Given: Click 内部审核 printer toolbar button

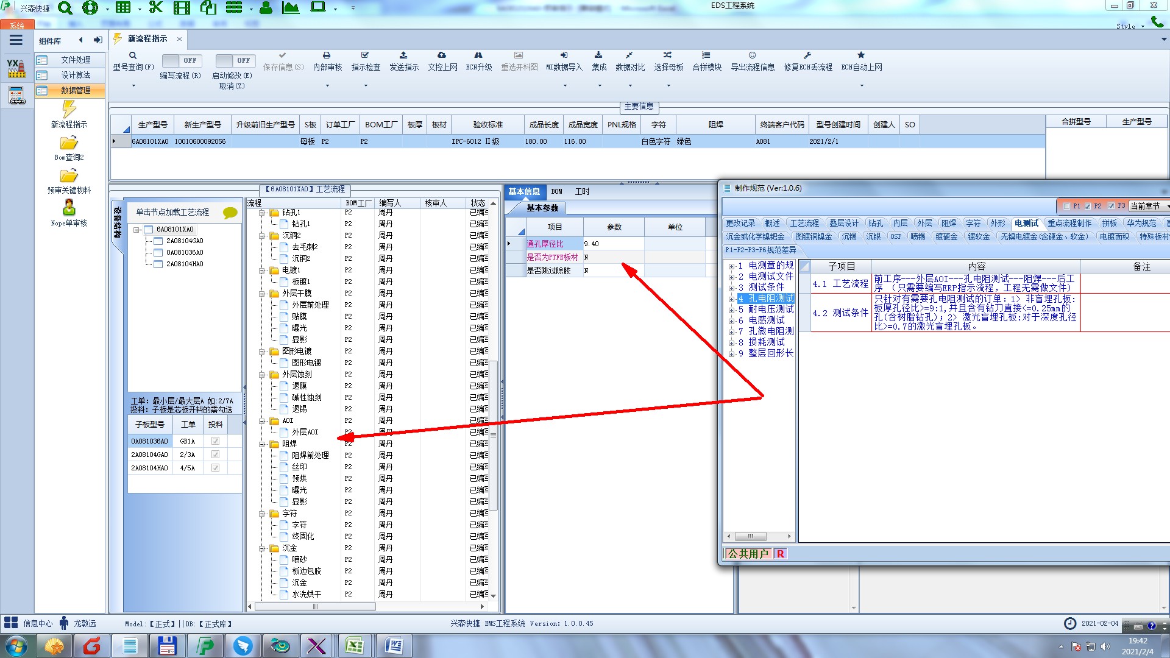Looking at the screenshot, I should pyautogui.click(x=327, y=62).
